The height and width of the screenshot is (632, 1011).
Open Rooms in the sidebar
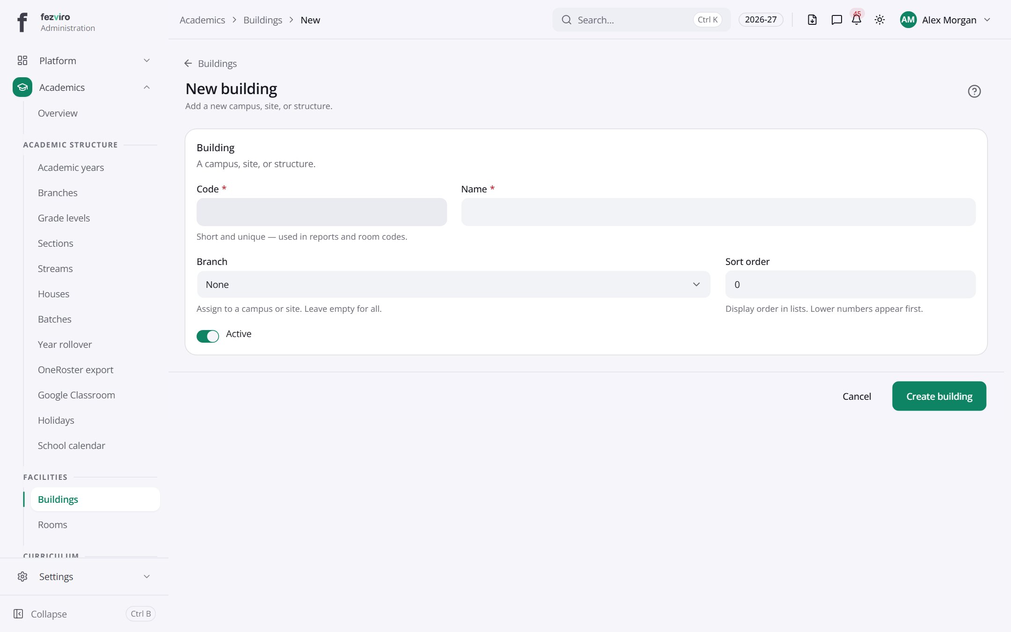tap(52, 524)
